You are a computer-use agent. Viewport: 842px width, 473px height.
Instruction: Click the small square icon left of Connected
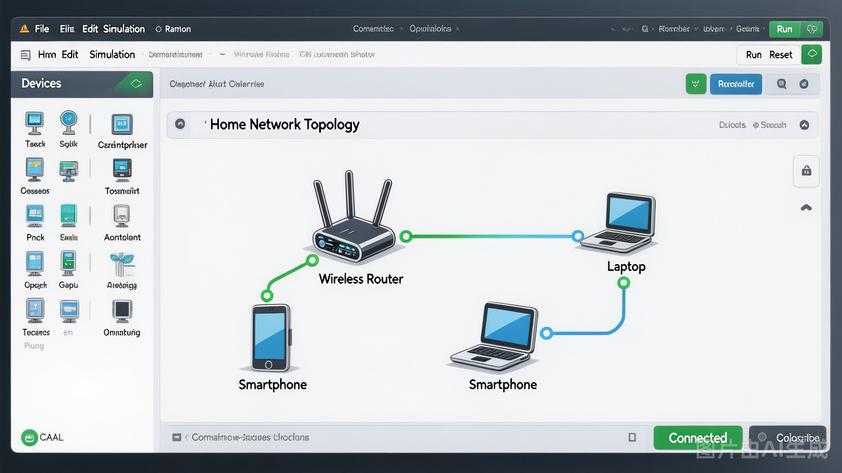632,438
